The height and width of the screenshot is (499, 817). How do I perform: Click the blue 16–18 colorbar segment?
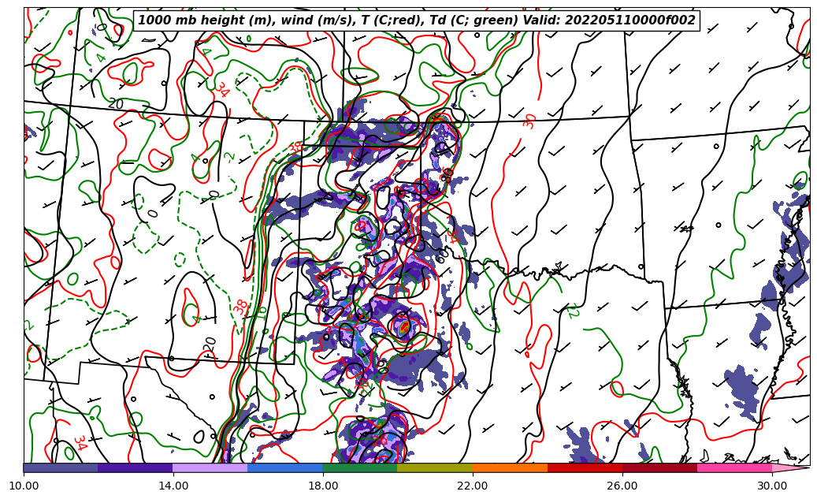click(x=284, y=467)
